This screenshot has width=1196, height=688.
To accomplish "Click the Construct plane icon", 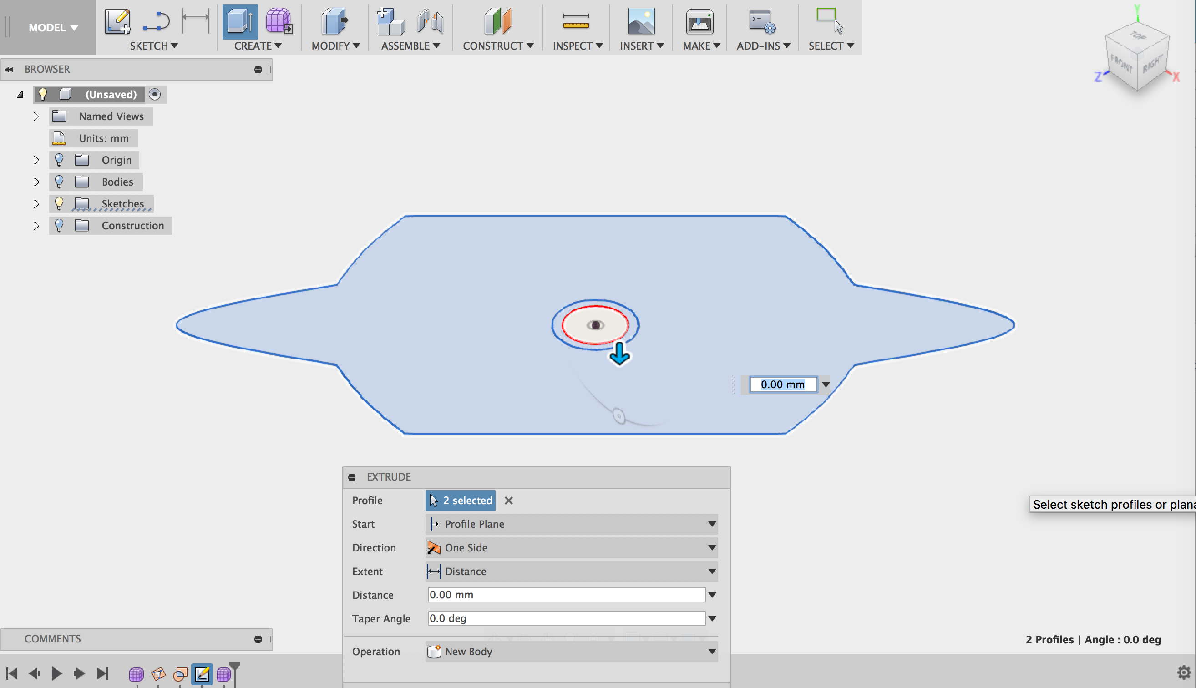I will point(497,21).
